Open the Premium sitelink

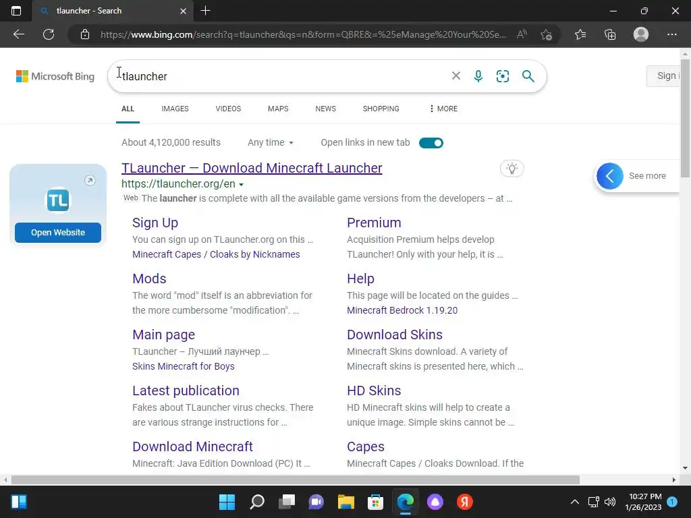pos(374,223)
